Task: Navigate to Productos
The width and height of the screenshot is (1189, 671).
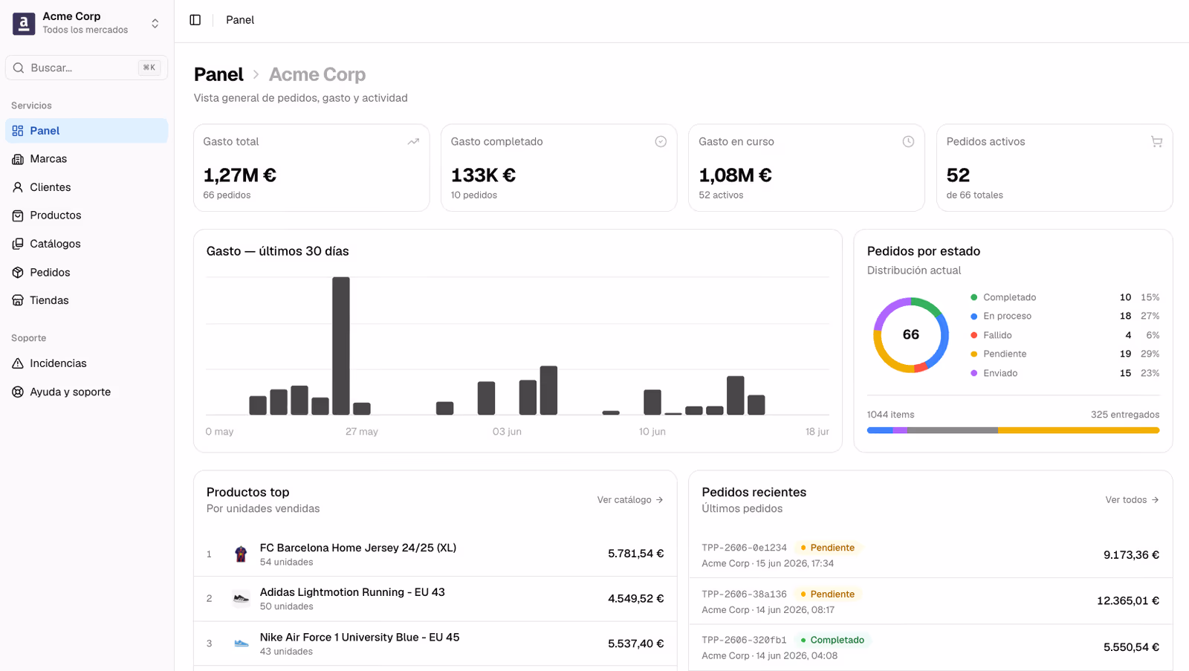Action: click(87, 215)
